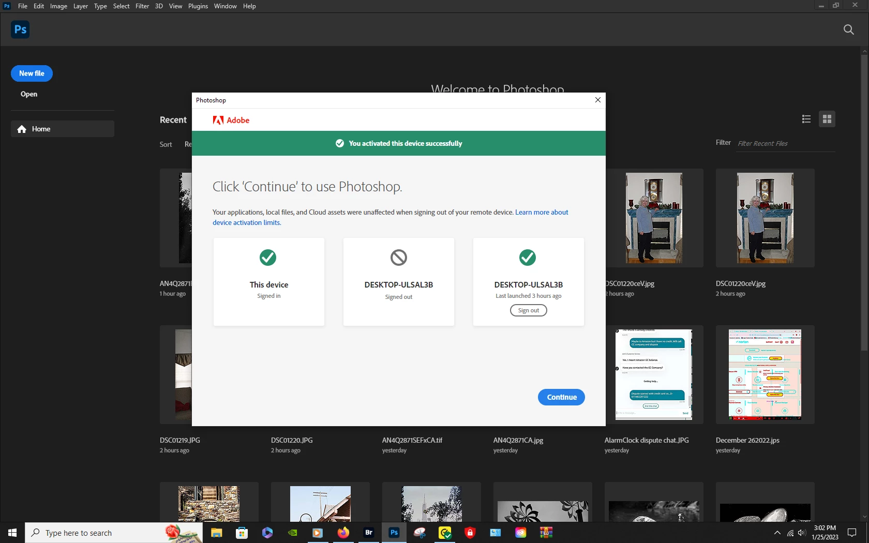
Task: Open the 3D menu
Action: [x=159, y=6]
